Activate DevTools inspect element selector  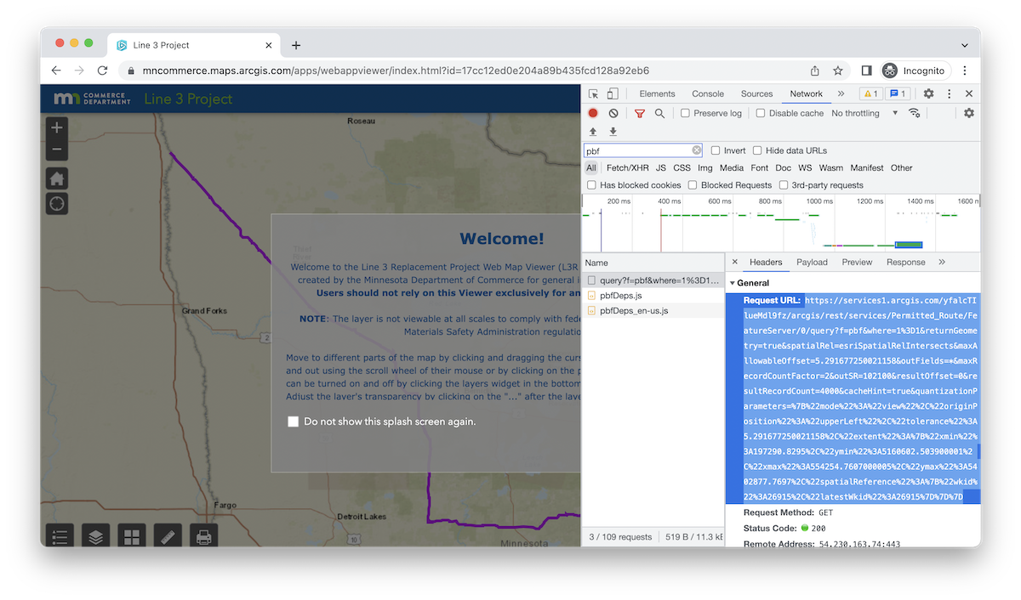tap(593, 94)
